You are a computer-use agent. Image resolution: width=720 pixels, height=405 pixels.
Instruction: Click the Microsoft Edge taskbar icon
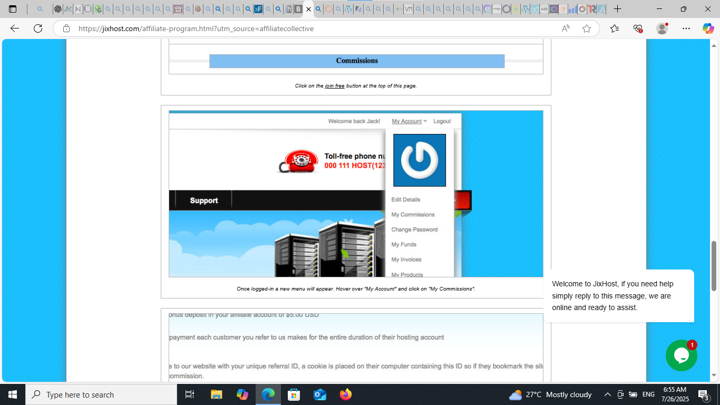268,394
